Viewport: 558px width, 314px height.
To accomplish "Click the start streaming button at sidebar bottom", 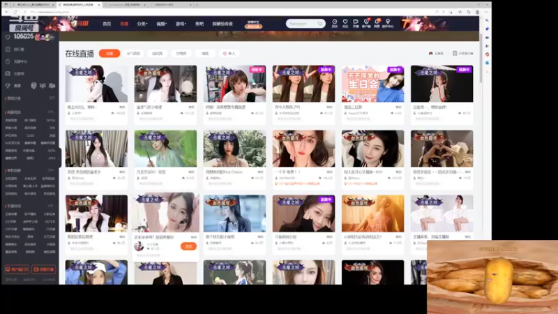I will 44,269.
